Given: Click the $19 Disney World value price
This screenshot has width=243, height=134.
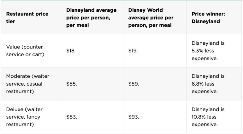Looking at the screenshot, I should point(133,51).
